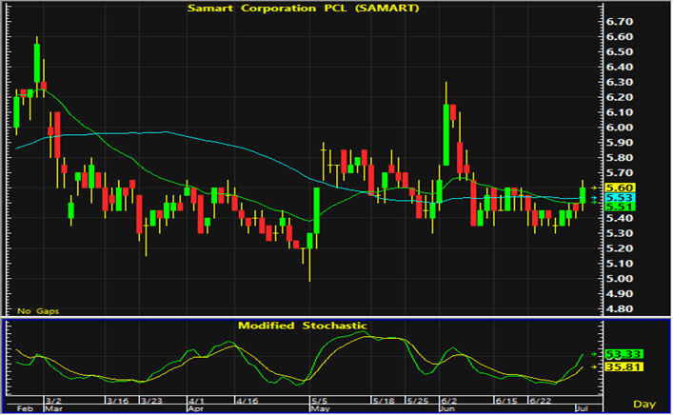Screen dimensions: 673x415
Task: Select the green 53.33 stochastic value label
Action: click(624, 354)
